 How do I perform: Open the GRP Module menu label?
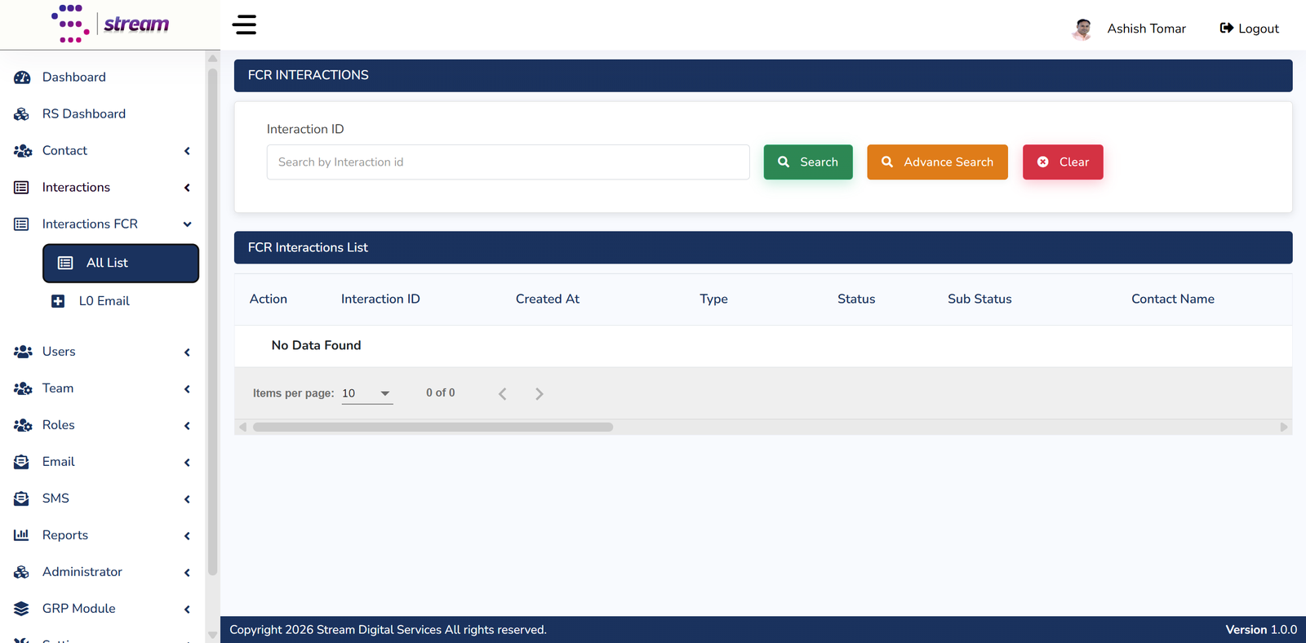pos(79,609)
